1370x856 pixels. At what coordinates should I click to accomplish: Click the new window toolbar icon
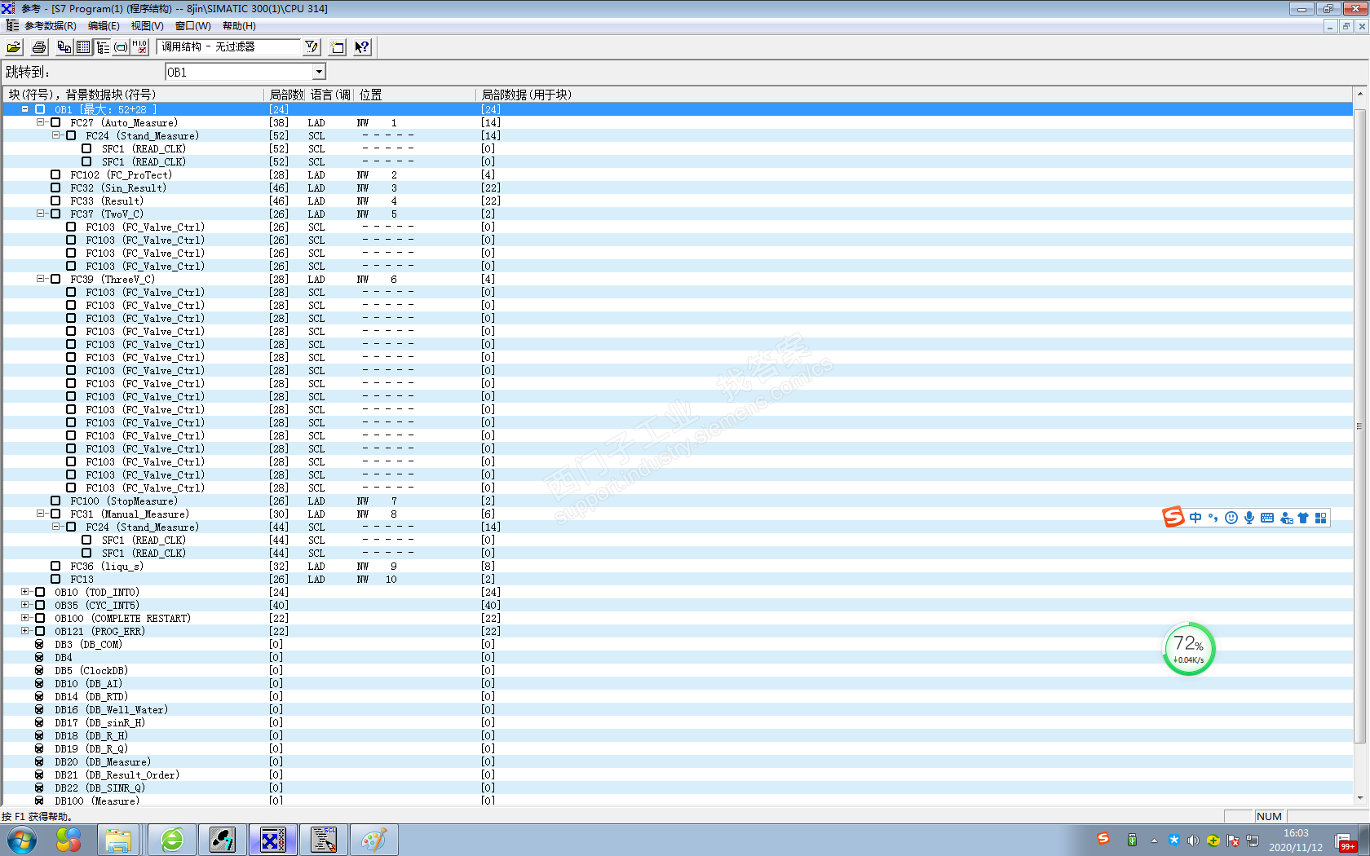coord(338,47)
